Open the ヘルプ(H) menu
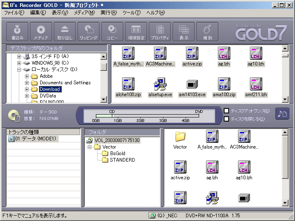 tap(155, 13)
